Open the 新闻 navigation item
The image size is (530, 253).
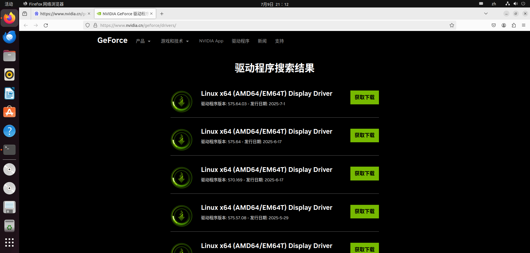click(262, 41)
